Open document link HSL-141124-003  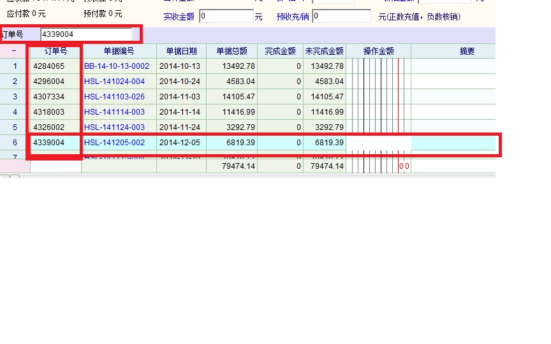click(114, 127)
